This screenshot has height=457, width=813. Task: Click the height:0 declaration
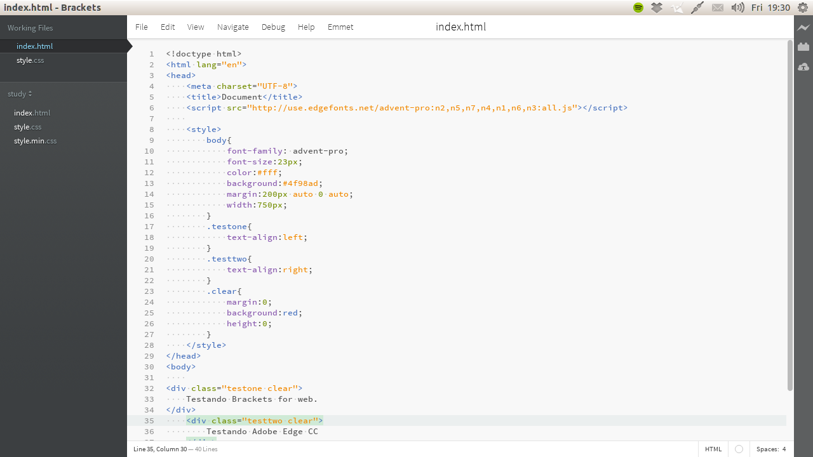coord(250,324)
